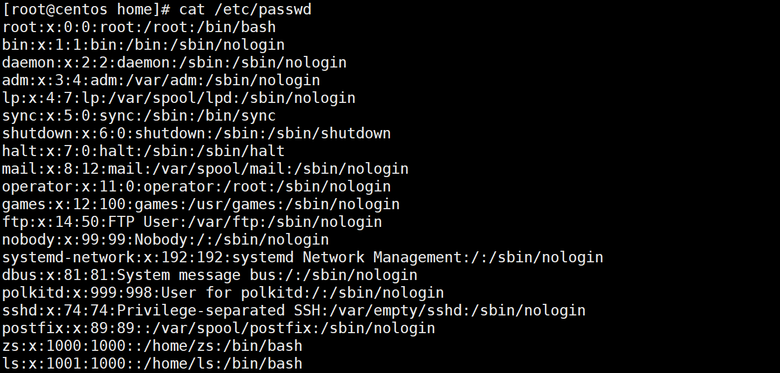Click the lp /var/spool/lpd line
Screen dimensions: 780x373
click(x=179, y=98)
